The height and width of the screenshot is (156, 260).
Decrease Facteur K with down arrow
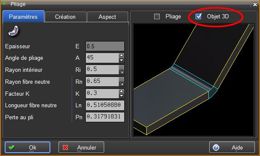[122, 96]
